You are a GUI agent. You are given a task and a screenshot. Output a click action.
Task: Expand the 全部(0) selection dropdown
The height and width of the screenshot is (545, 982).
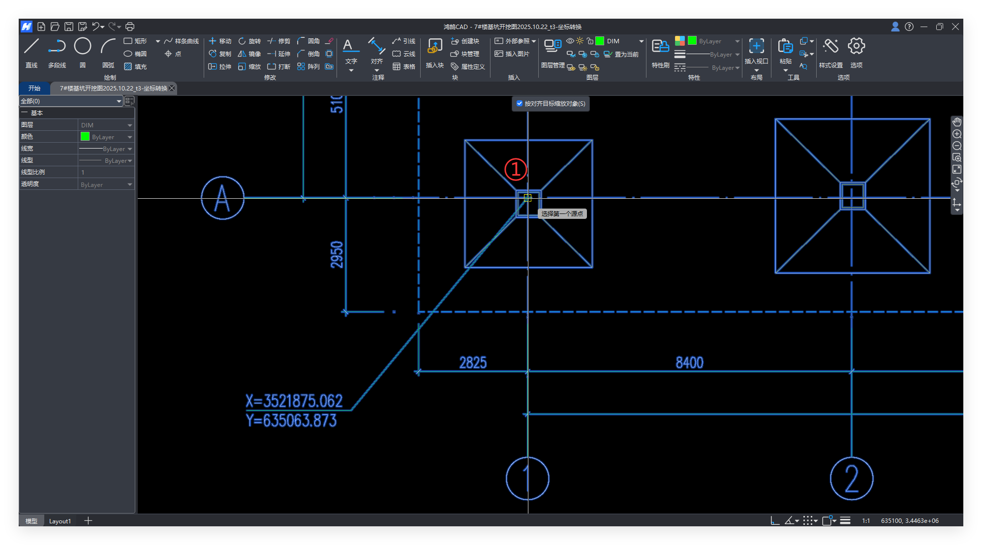click(119, 101)
